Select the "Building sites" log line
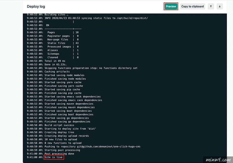 (47, 15)
